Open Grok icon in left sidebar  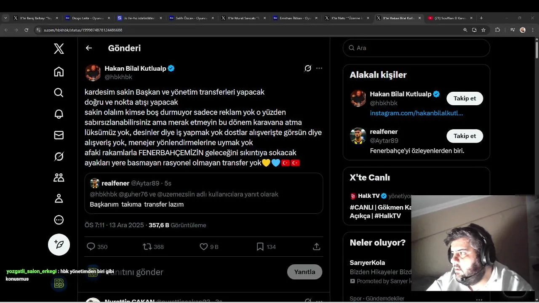pos(59,157)
